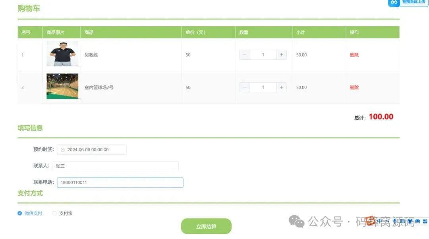Open the Sogou soft keyboard icon

click(x=402, y=221)
